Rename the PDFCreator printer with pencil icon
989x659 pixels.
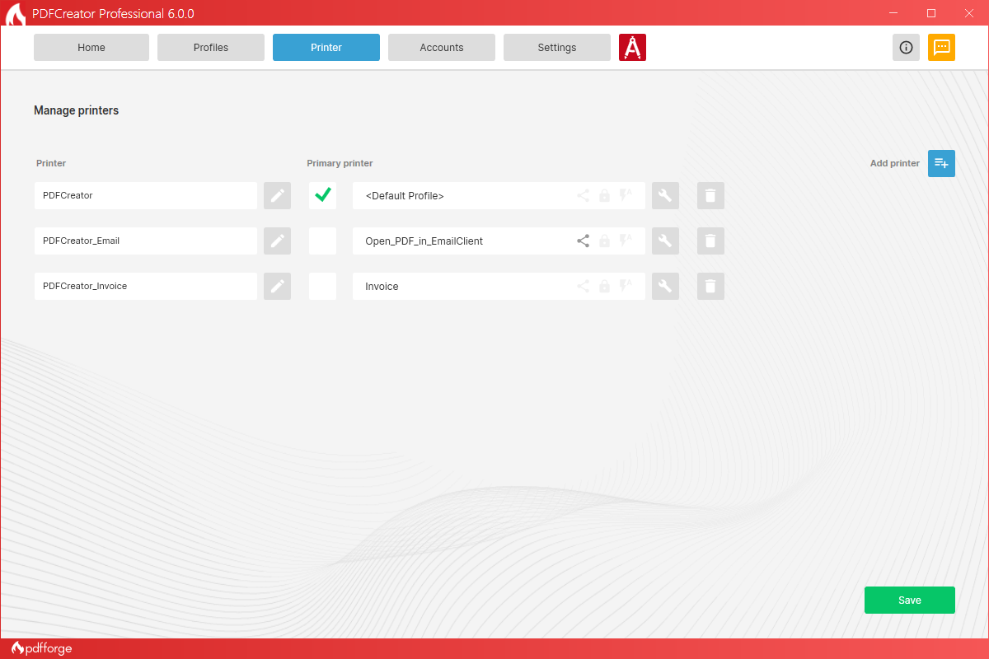click(x=278, y=196)
